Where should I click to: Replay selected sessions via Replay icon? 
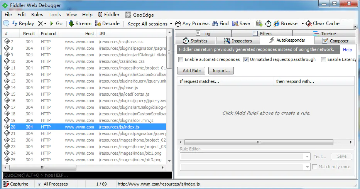(x=15, y=24)
